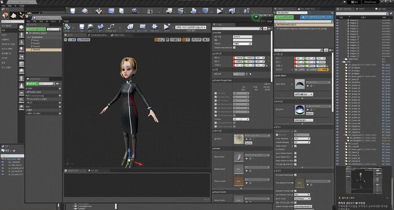
Task: Open first menu in Blueprint editor menu bar
Action: coord(28,21)
